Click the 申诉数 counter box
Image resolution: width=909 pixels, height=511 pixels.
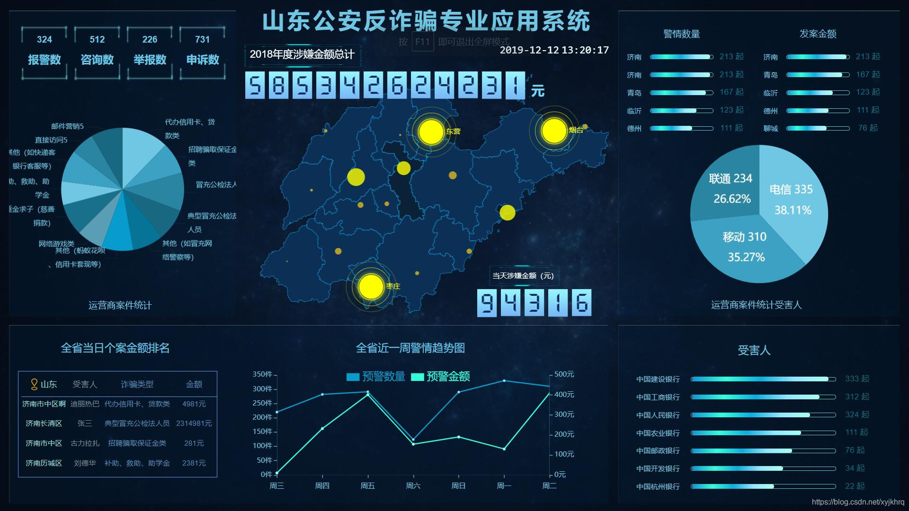coord(203,52)
